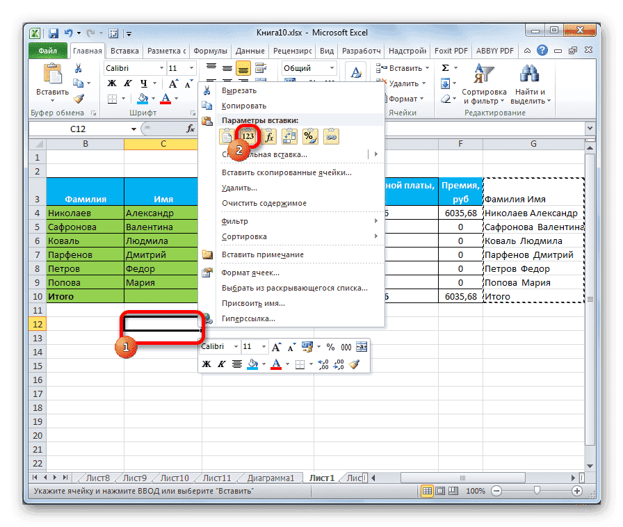Switch to the Данные ribbon tab

[x=250, y=50]
